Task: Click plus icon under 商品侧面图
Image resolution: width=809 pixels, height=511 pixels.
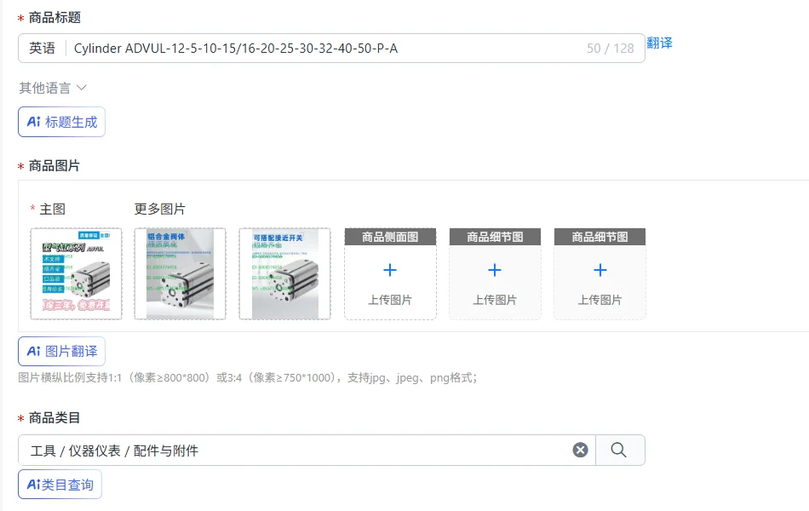Action: [390, 270]
